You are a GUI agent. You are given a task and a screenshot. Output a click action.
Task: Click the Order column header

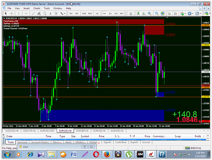(x=9, y=136)
